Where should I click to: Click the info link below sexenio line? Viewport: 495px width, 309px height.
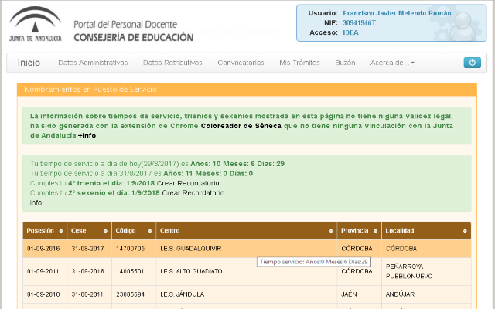pos(36,202)
